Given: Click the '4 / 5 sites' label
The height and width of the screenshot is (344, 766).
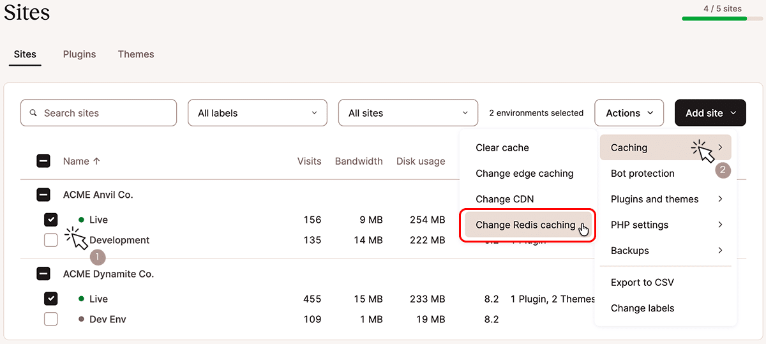Looking at the screenshot, I should [x=723, y=8].
